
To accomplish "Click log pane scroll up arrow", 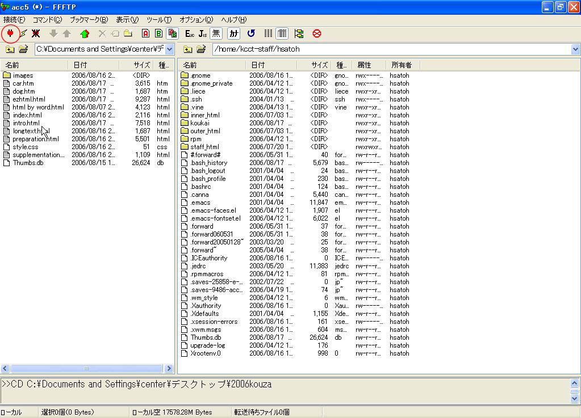I will point(574,383).
